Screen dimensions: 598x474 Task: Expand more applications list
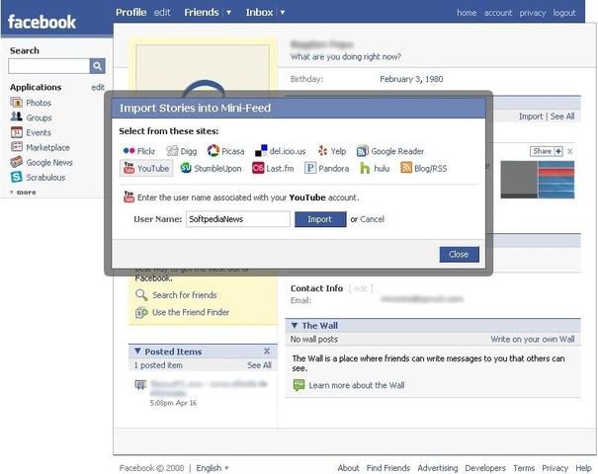point(23,192)
